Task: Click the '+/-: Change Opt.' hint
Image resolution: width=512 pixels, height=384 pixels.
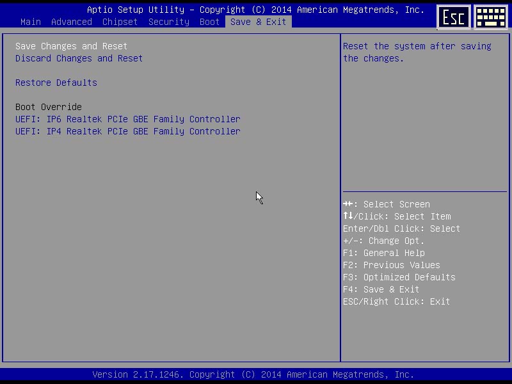Action: (383, 241)
